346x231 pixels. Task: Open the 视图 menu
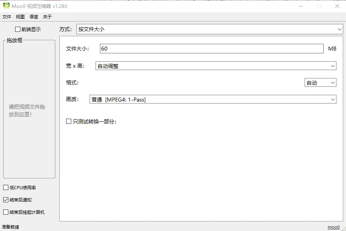point(20,17)
